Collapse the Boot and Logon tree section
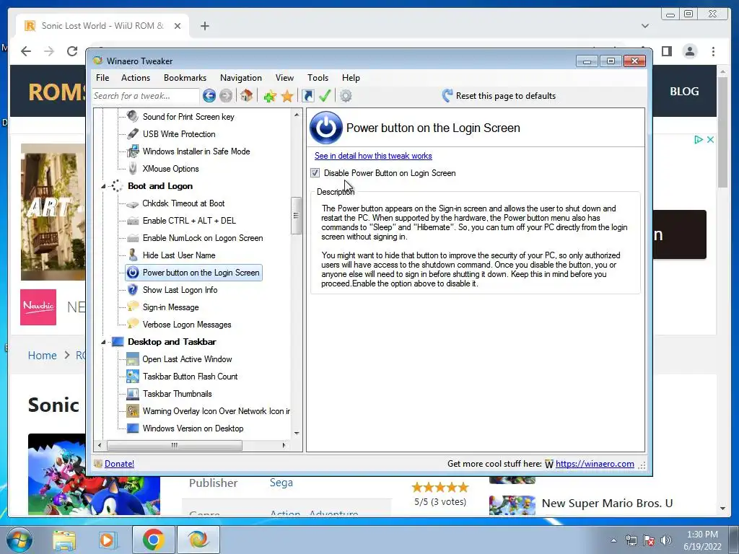This screenshot has width=739, height=554. [103, 187]
